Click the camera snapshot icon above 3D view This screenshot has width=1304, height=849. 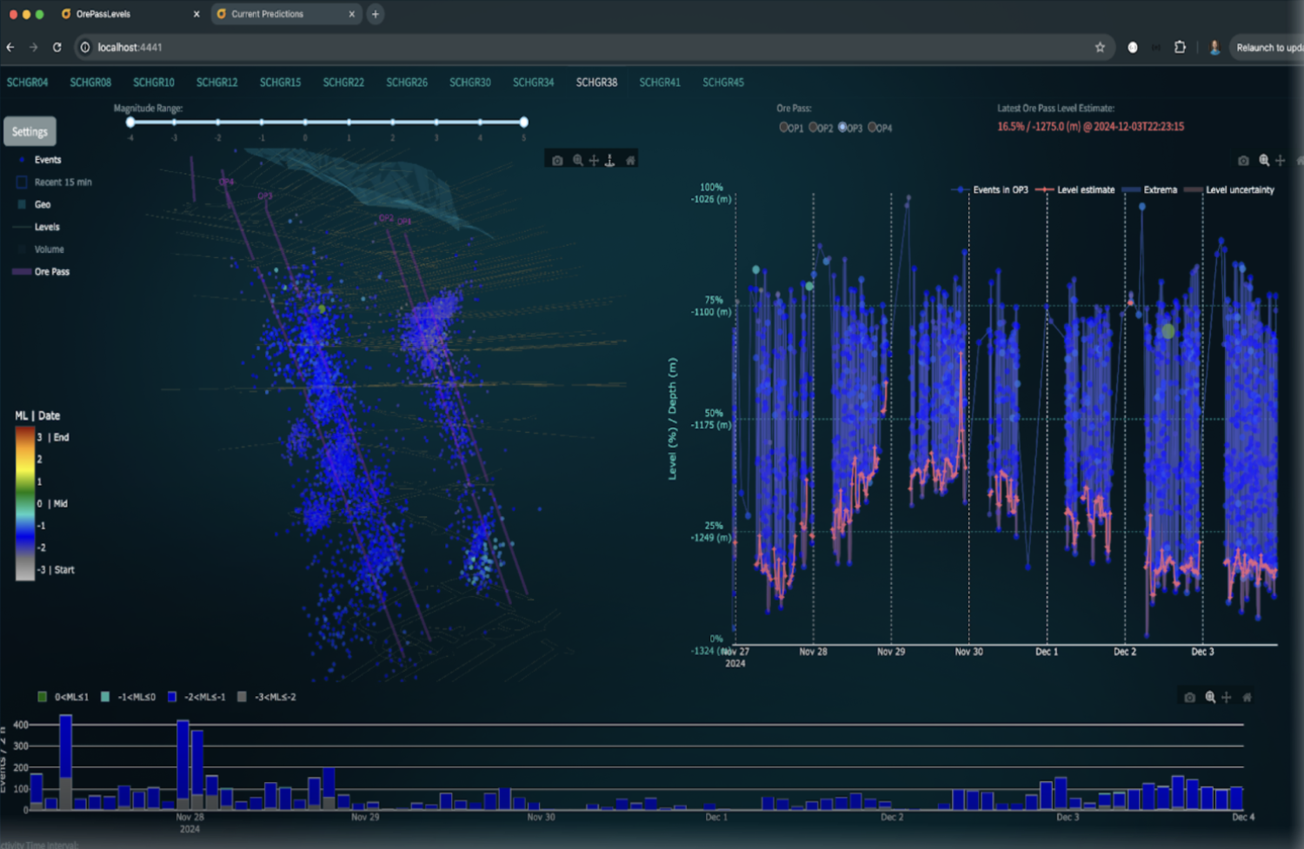557,161
